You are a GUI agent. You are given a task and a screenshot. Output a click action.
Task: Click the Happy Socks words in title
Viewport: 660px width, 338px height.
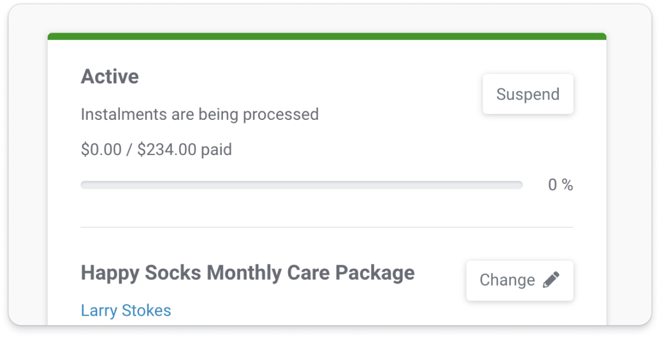(x=141, y=273)
